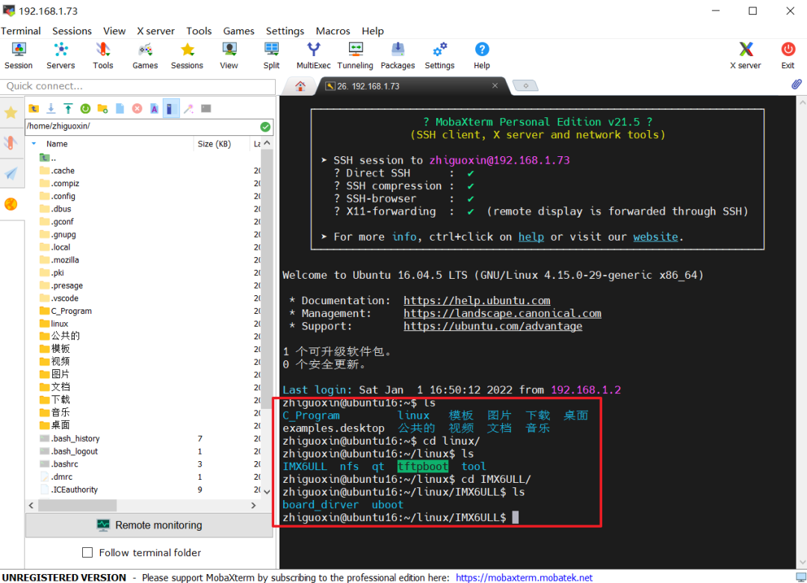This screenshot has width=807, height=583.
Task: Focus the Quick connect input field
Action: [x=138, y=86]
